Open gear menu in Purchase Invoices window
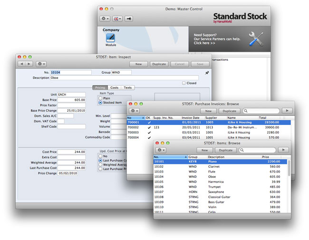 pyautogui.click(x=135, y=111)
